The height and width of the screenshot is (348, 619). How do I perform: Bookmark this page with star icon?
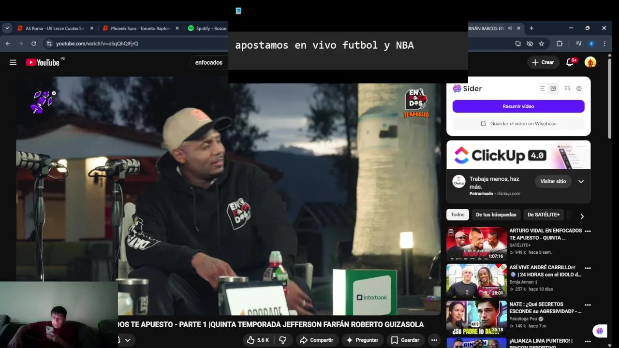pos(541,43)
